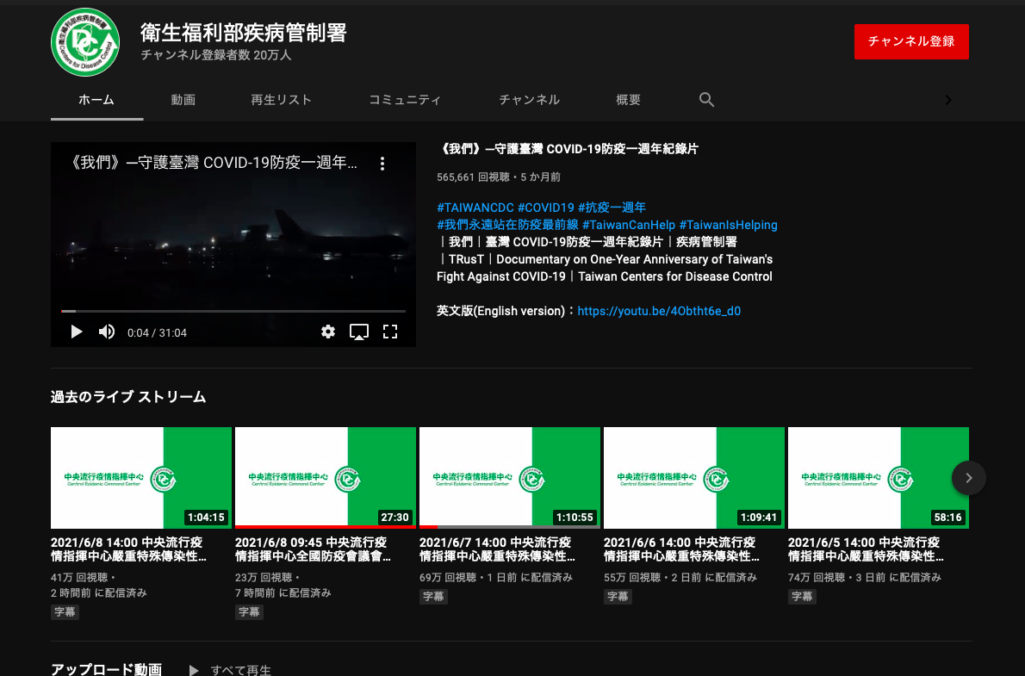
Task: Click the 565,661 回視聴 view count
Action: (x=473, y=177)
